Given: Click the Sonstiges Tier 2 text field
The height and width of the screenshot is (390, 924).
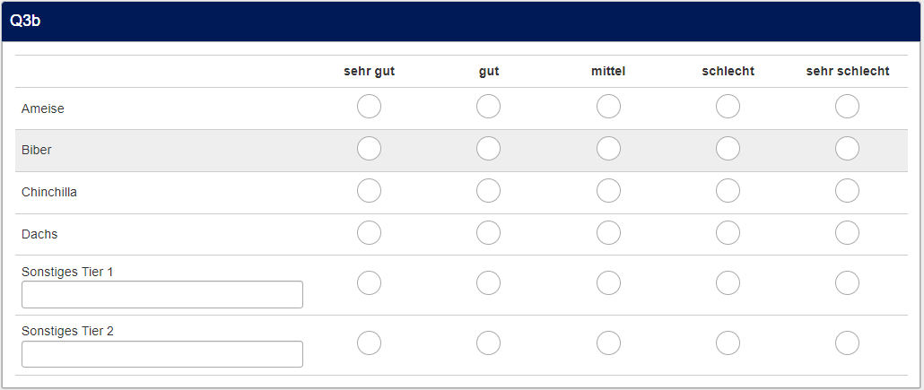Looking at the screenshot, I should coord(162,354).
